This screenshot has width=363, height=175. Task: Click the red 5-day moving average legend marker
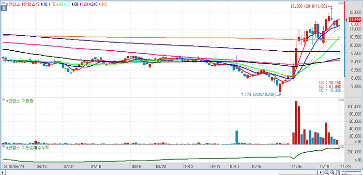tap(22, 4)
